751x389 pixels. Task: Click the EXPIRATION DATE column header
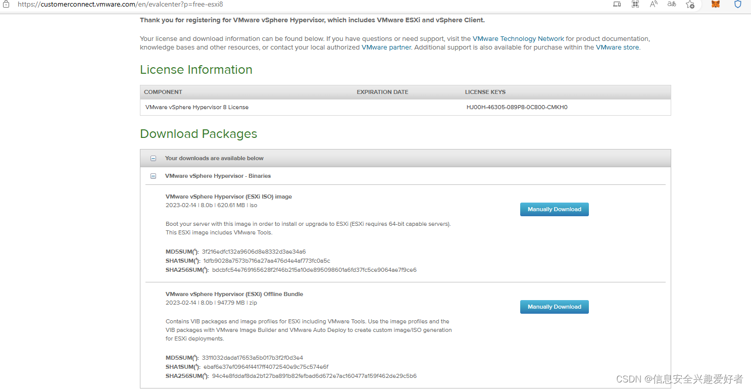(382, 92)
